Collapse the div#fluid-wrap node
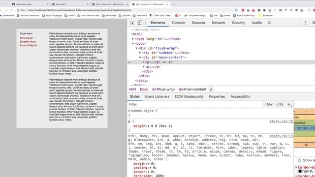315x177 pixels. click(136, 48)
